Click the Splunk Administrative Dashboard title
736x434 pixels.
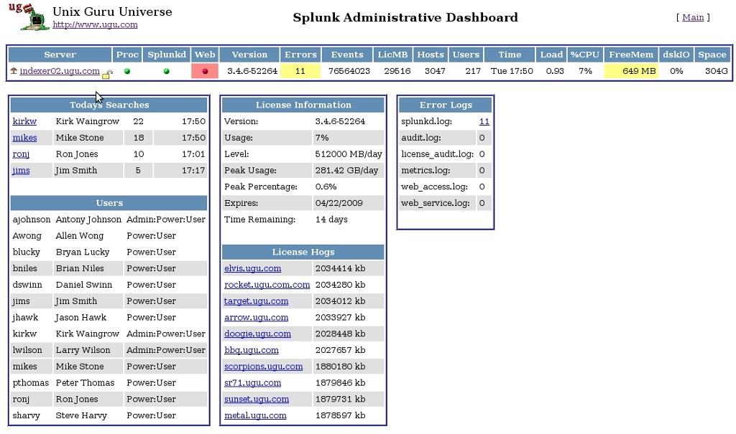point(405,18)
